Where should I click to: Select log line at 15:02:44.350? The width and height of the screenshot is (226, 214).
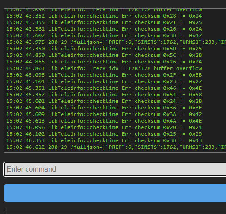click(104, 49)
